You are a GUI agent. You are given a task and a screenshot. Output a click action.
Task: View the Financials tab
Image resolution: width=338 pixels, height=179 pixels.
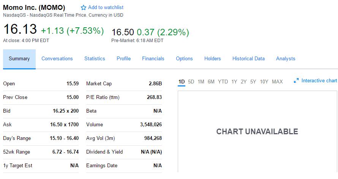click(x=153, y=59)
